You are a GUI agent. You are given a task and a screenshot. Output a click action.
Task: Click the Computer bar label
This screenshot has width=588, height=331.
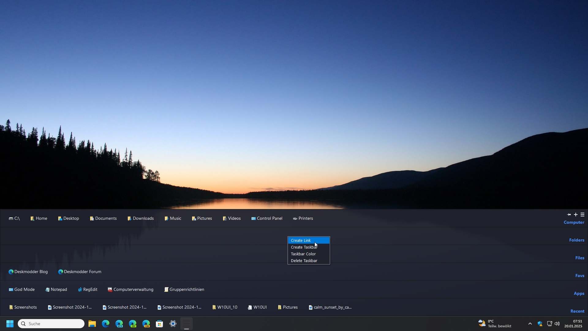click(574, 223)
